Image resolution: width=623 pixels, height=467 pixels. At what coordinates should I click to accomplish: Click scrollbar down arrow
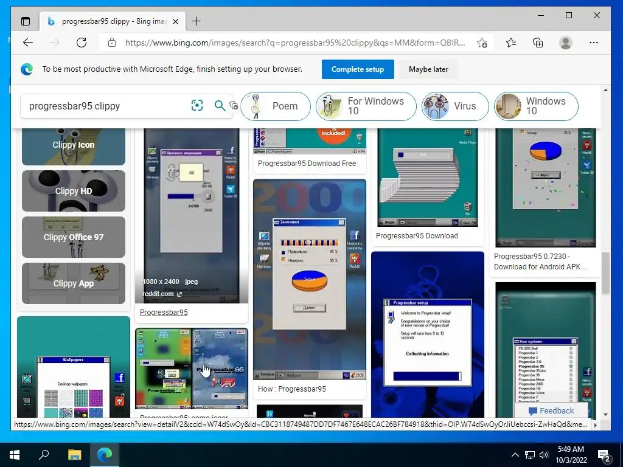605,415
